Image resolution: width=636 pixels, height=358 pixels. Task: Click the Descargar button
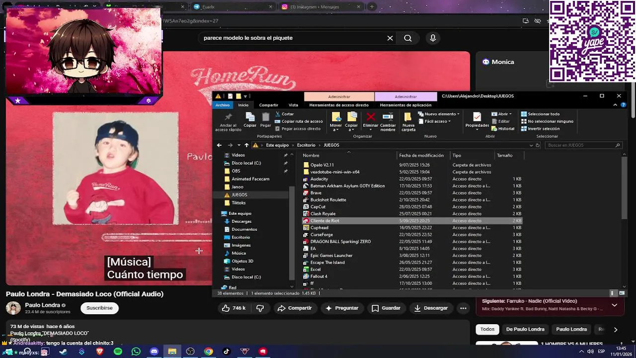click(x=431, y=308)
